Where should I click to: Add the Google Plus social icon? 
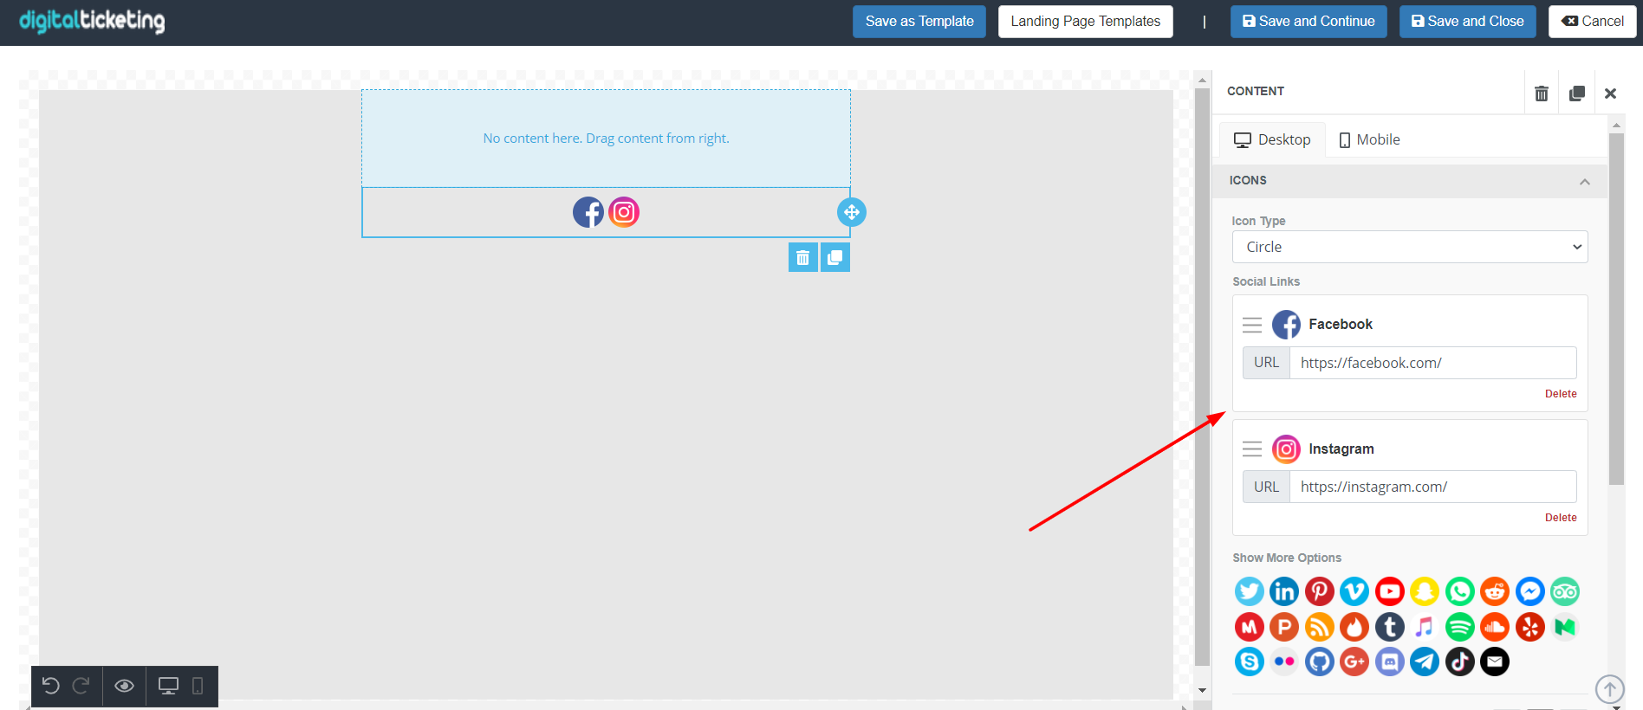pyautogui.click(x=1354, y=662)
